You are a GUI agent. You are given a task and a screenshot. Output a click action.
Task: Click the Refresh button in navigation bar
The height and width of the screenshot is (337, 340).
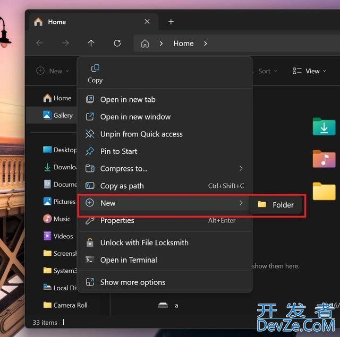coord(117,44)
